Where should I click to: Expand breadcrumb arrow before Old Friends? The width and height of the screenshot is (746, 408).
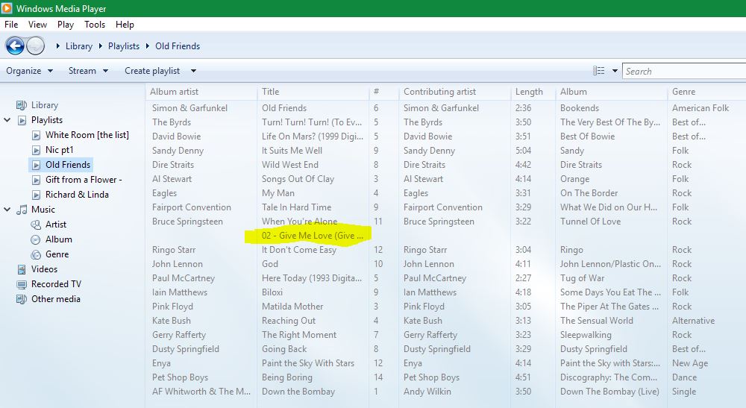(148, 46)
